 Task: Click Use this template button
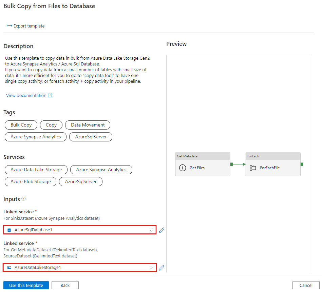pos(26,285)
